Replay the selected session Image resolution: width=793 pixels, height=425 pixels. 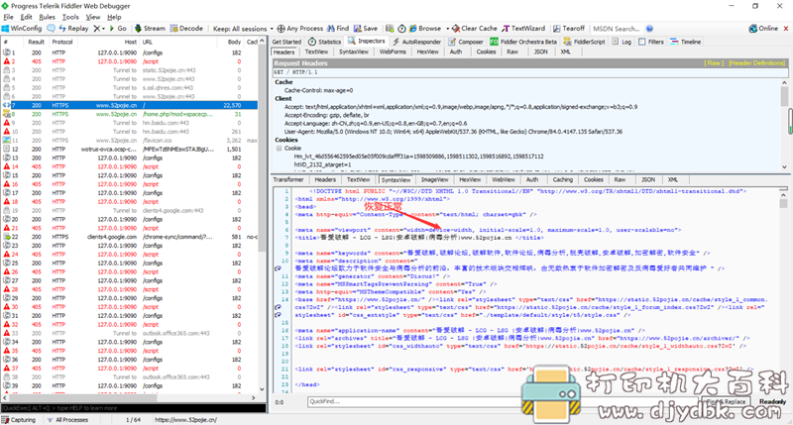click(73, 29)
